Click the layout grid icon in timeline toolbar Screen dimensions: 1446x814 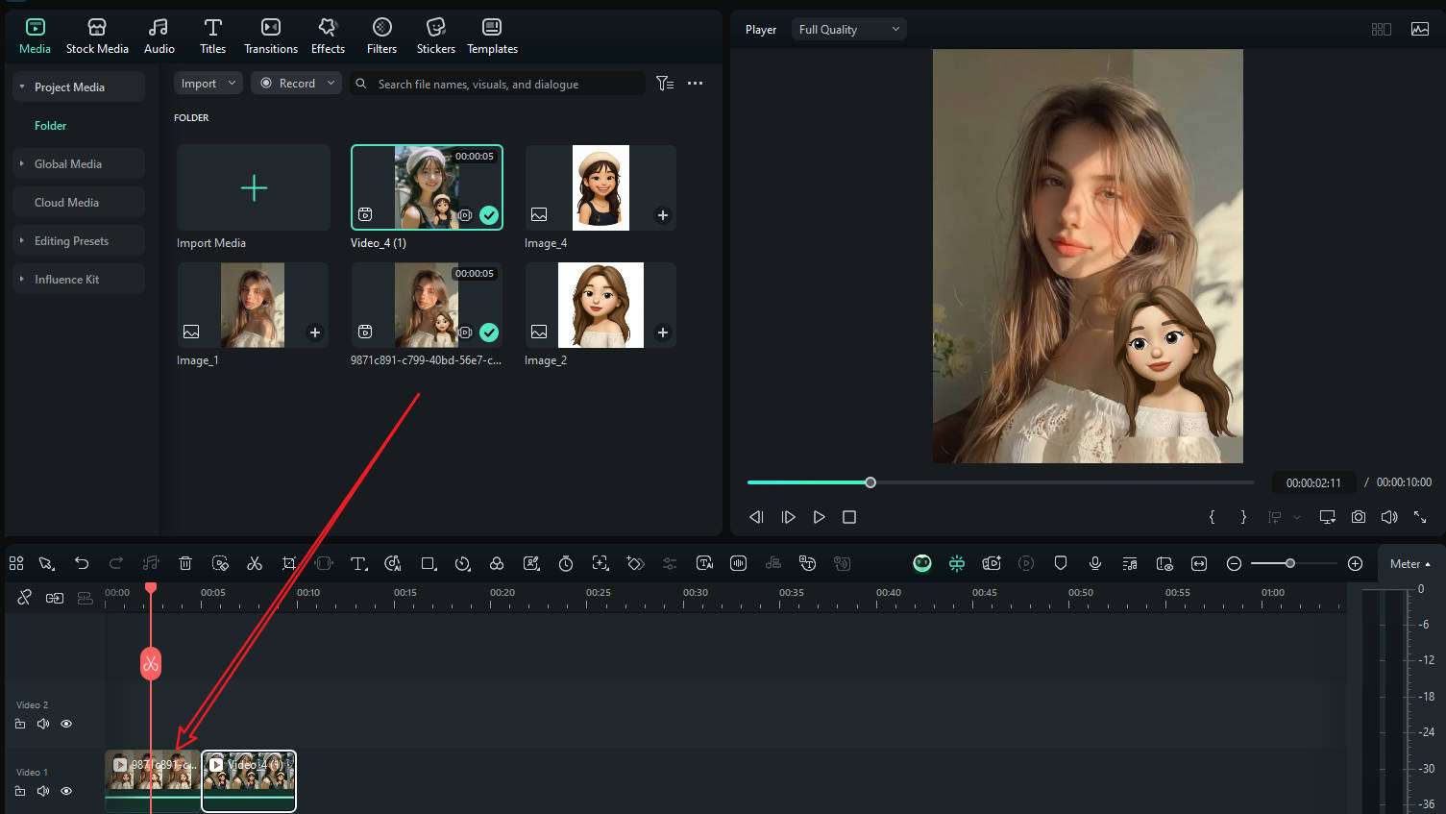16,563
